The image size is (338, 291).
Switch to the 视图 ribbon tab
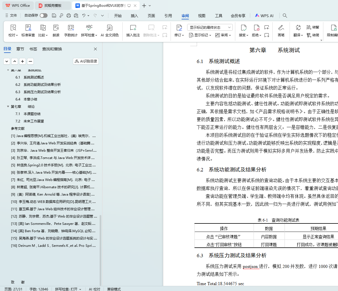(x=202, y=16)
